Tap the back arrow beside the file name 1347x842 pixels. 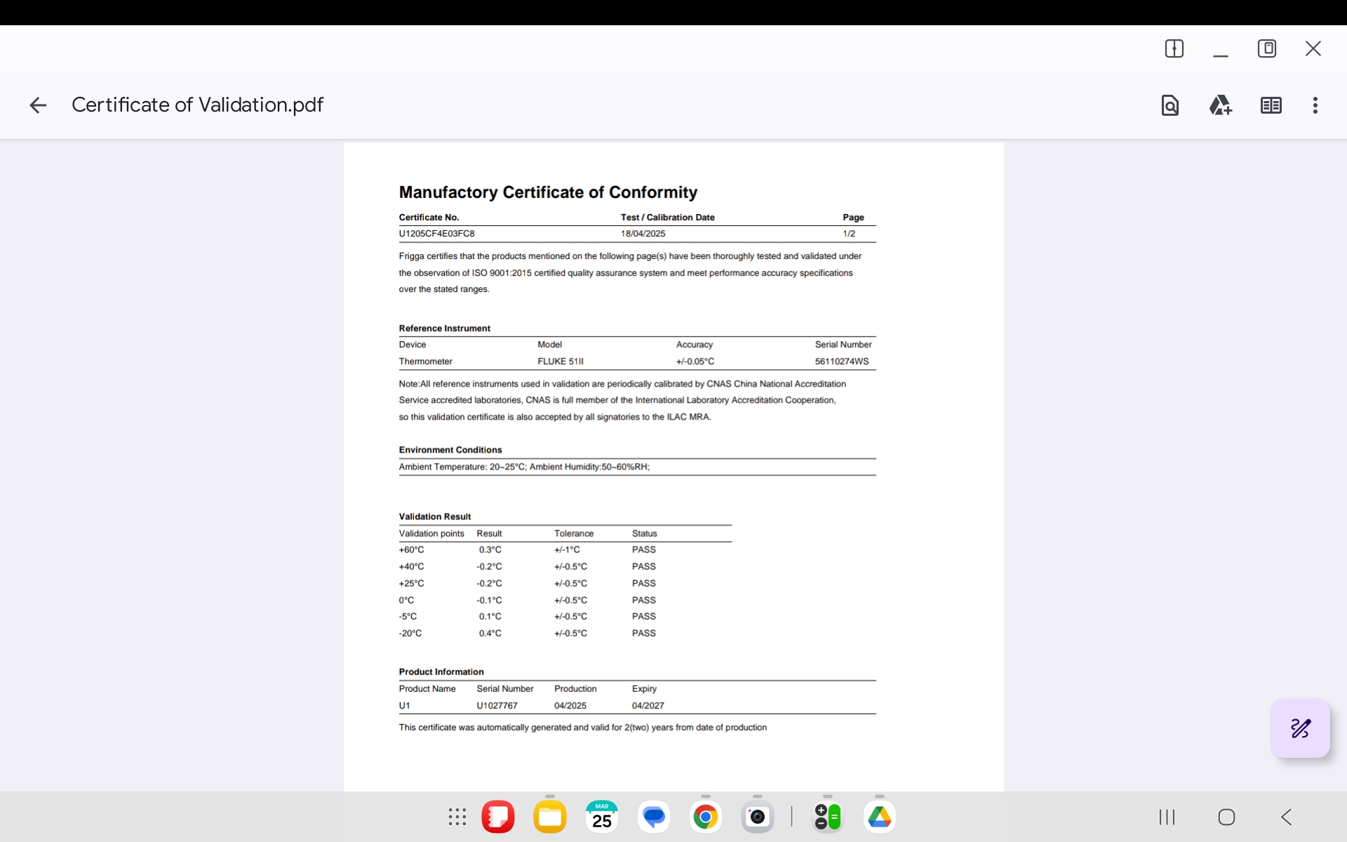38,105
